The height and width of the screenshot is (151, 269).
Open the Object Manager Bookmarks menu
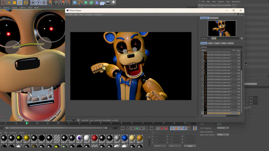click(x=236, y=2)
